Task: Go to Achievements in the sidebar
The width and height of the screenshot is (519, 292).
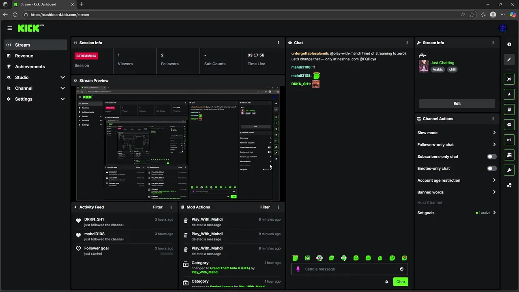Action: pyautogui.click(x=36, y=67)
